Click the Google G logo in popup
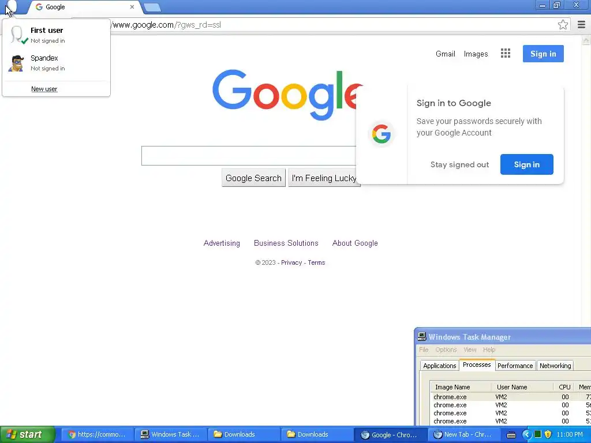The height and width of the screenshot is (443, 591). (x=381, y=134)
